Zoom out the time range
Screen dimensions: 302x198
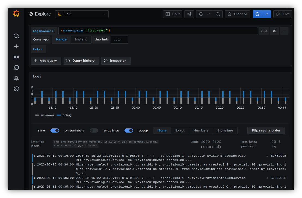[x=218, y=14]
